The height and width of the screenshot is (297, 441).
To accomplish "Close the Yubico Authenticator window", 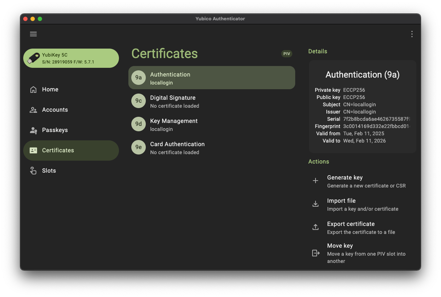I will (25, 19).
